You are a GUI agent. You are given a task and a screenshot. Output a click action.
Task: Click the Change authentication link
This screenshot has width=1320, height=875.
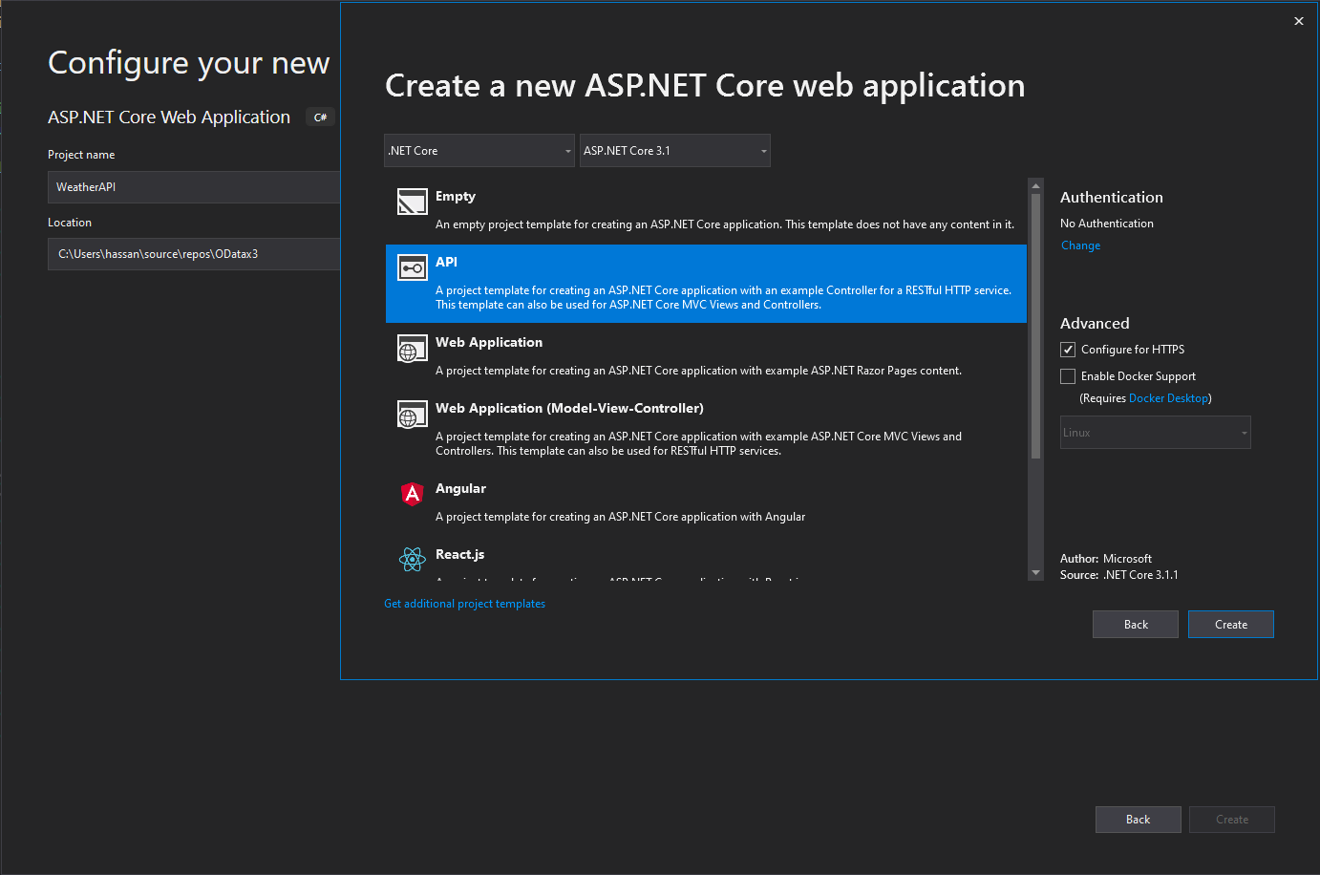point(1080,245)
